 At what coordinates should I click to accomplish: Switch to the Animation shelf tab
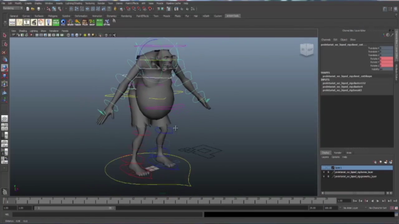click(x=97, y=16)
